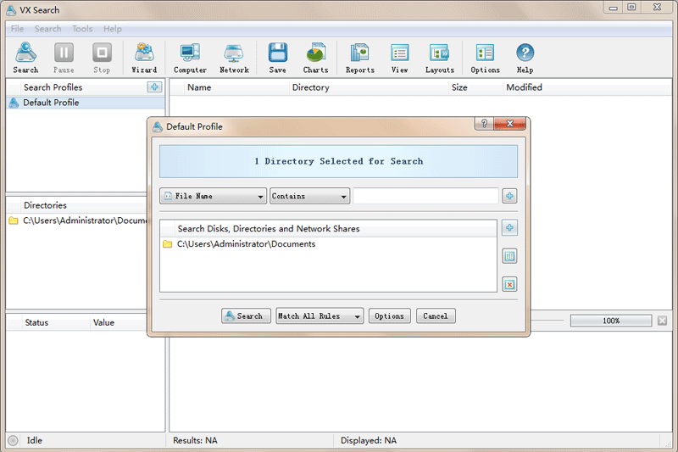The image size is (678, 452).
Task: Open the toolbar Options icon
Action: point(485,58)
